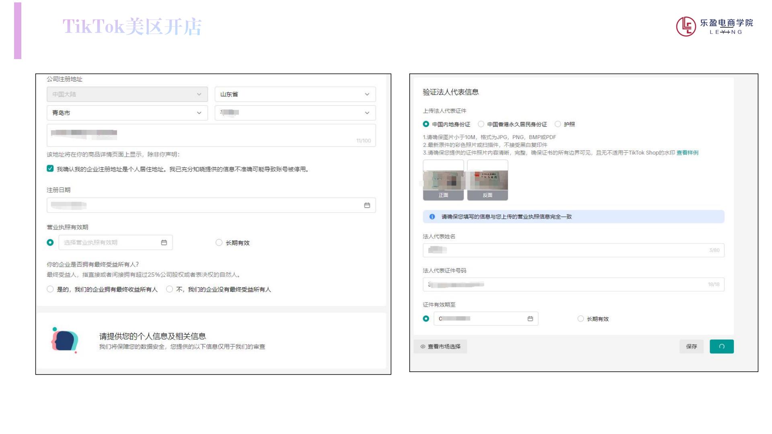772x434 pixels.
Task: Select the 证件有效期至 date radio button
Action: coord(426,319)
